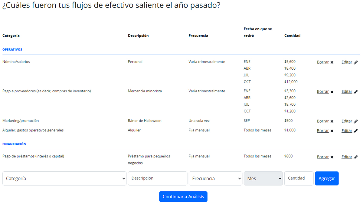Open the Mes dropdown
The image size is (363, 205).
click(x=263, y=178)
